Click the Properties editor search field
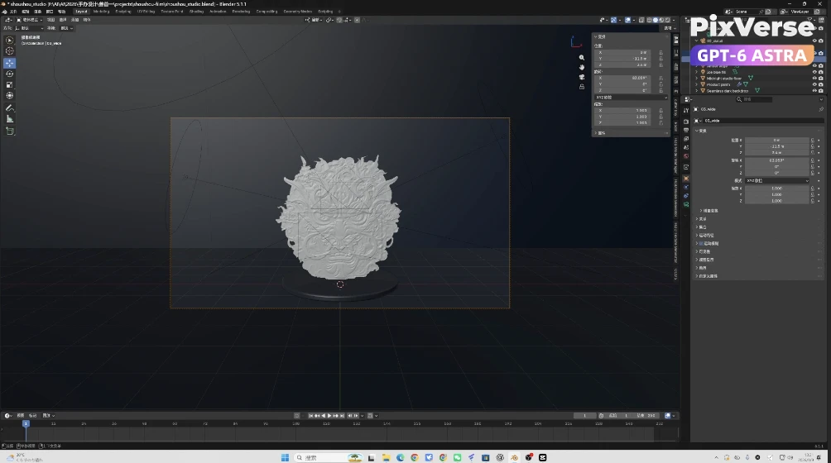The width and height of the screenshot is (831, 463). click(x=754, y=99)
